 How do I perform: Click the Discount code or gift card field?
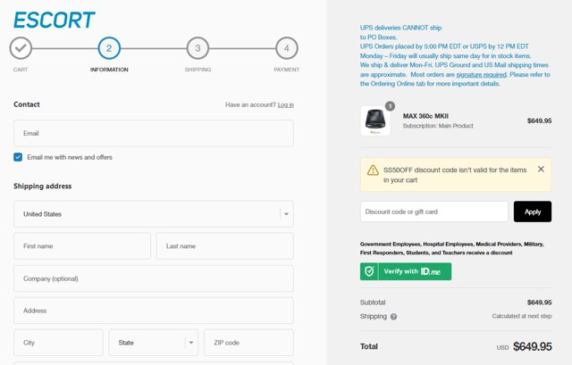click(x=434, y=212)
